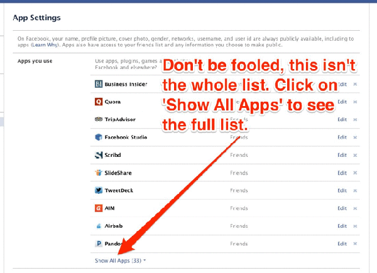
Task: Click Friends audience in TweetDeck row
Action: point(239,190)
